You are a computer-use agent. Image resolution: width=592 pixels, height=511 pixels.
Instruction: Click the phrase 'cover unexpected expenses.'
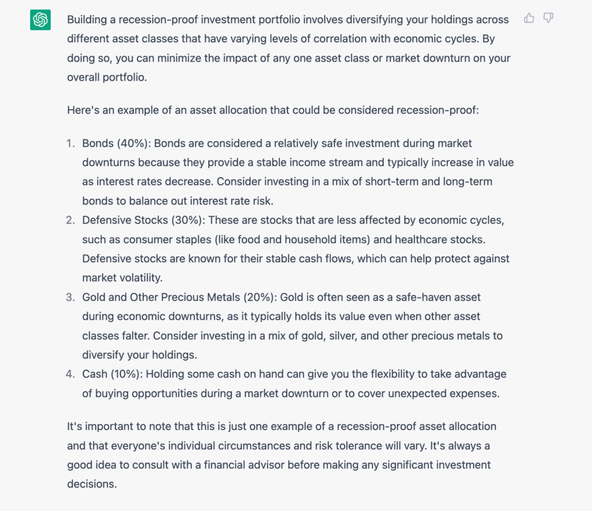[428, 394]
